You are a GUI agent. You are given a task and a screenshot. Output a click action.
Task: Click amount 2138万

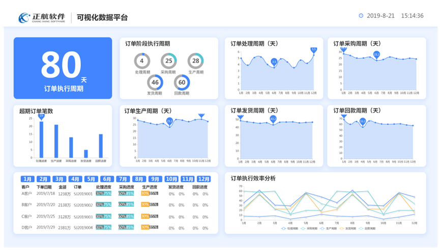tap(64, 205)
